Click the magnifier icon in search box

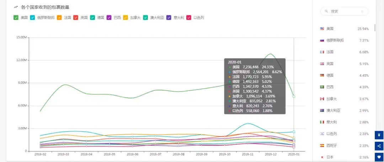[326, 11]
